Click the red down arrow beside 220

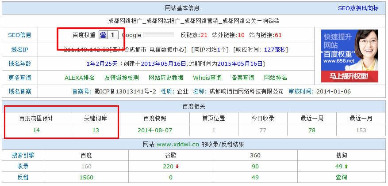click(x=177, y=167)
